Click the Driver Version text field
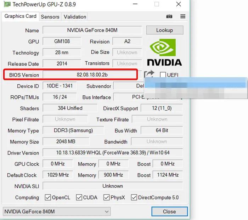 point(113,152)
